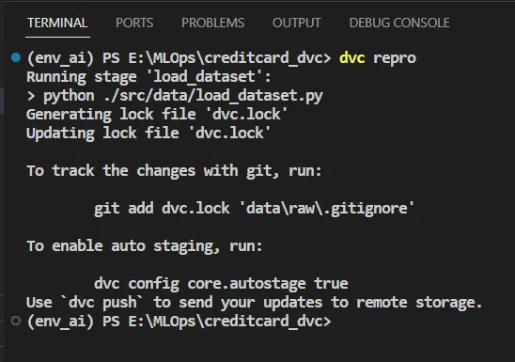Click the 'repro' command argument

pyautogui.click(x=395, y=59)
